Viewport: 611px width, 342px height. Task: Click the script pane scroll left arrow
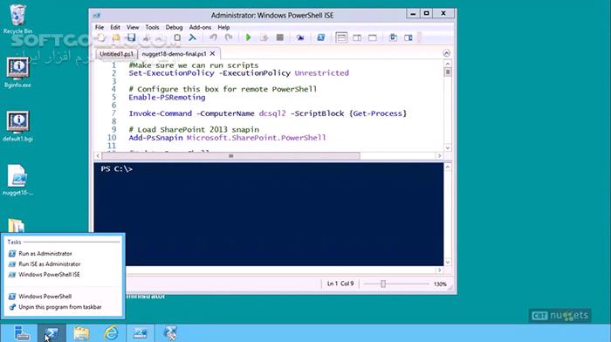(x=98, y=156)
